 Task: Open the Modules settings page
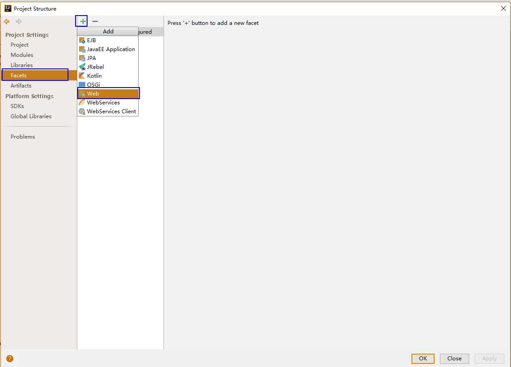[22, 55]
